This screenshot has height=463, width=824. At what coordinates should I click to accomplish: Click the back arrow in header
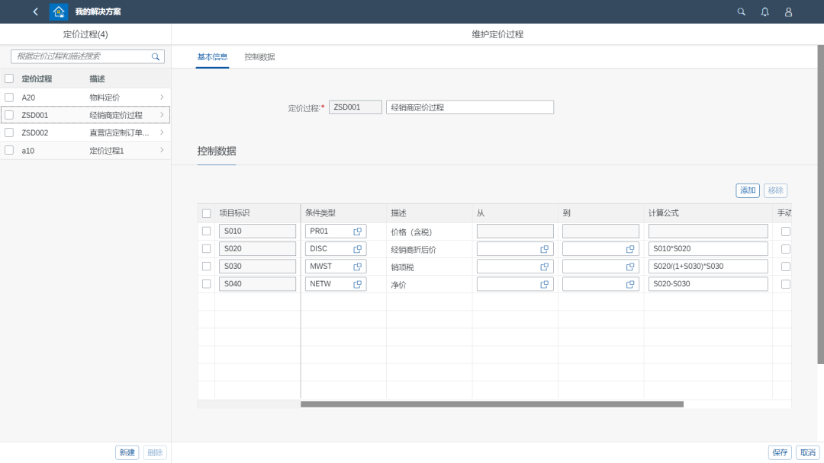[x=35, y=11]
